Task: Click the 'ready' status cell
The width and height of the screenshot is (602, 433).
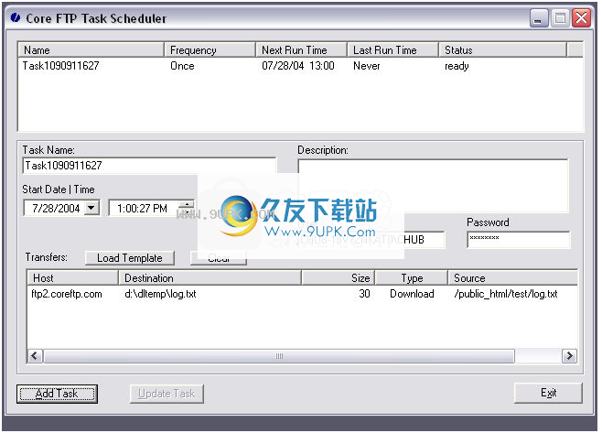Action: 457,66
